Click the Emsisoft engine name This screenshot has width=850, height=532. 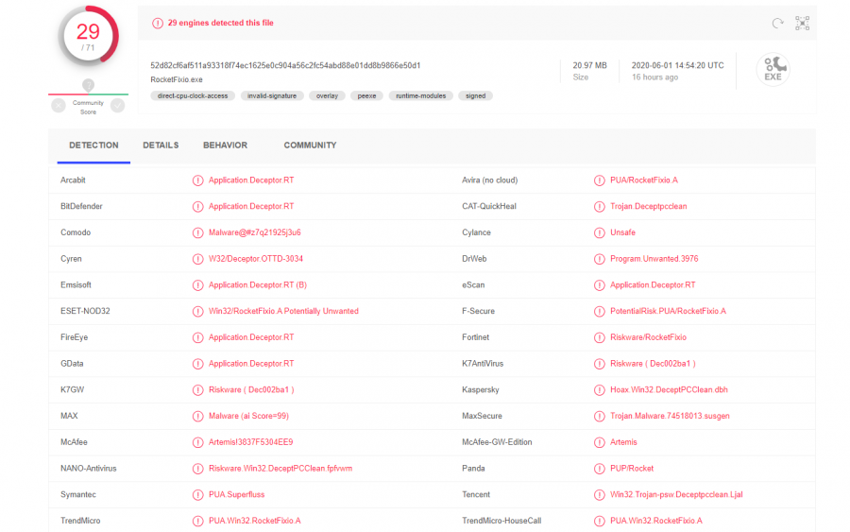tap(76, 285)
